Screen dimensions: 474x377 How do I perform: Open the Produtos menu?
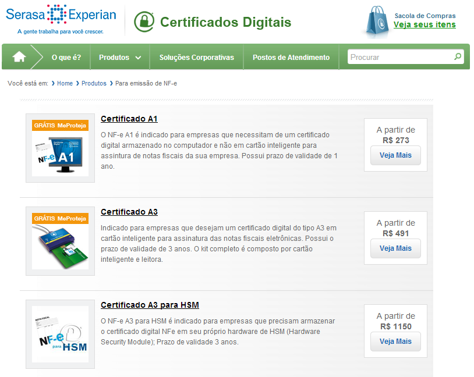[114, 58]
